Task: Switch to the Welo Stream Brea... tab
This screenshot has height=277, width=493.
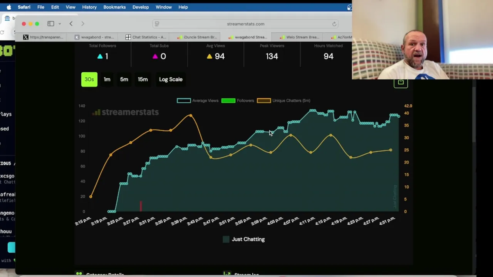Action: pyautogui.click(x=299, y=37)
